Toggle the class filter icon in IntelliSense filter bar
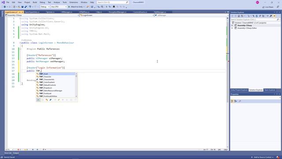The width and height of the screenshot is (282, 159). (x=47, y=100)
